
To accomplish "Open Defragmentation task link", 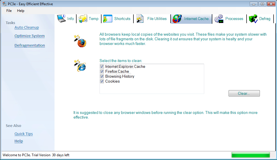I will click(x=30, y=46).
